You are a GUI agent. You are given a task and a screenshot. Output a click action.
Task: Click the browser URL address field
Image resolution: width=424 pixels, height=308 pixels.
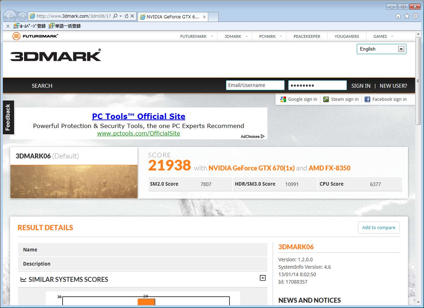tap(74, 16)
